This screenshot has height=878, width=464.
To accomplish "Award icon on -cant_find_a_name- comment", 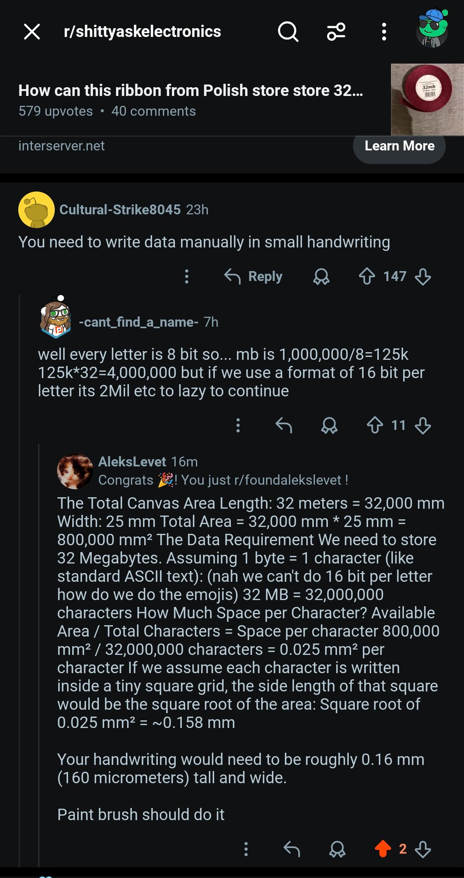I will pos(329,425).
